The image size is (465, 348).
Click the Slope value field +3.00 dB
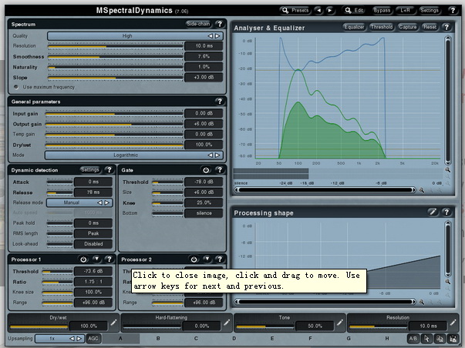pos(204,78)
